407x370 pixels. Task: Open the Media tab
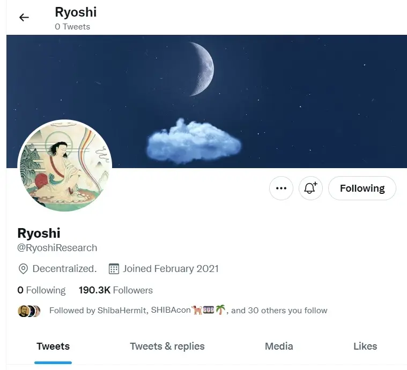point(279,346)
